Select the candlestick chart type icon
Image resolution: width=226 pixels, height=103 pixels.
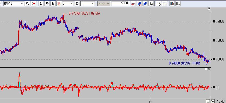point(139,4)
